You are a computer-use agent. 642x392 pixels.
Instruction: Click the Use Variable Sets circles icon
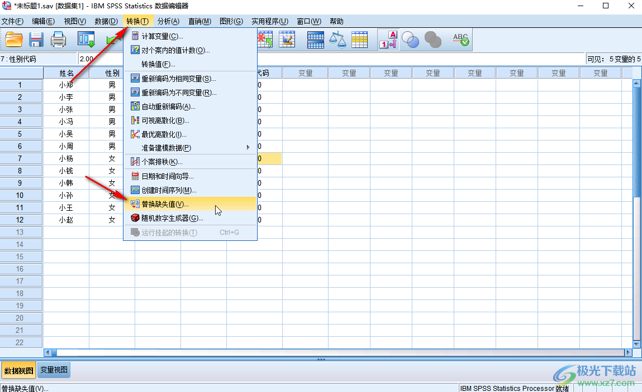pyautogui.click(x=410, y=40)
